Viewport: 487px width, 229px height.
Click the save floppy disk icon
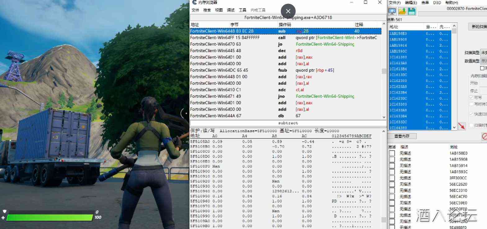[x=412, y=11]
